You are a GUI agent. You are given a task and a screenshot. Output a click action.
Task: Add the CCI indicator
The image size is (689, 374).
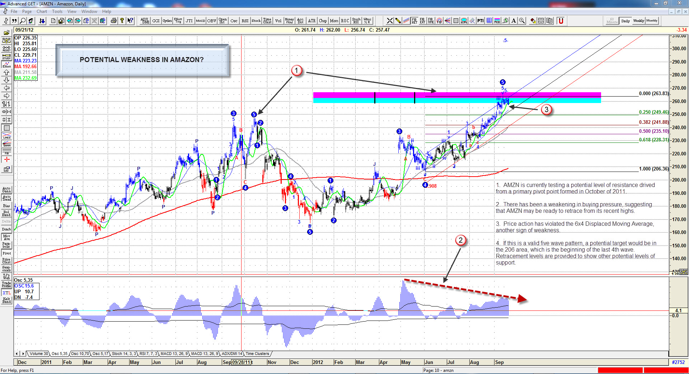pos(156,21)
